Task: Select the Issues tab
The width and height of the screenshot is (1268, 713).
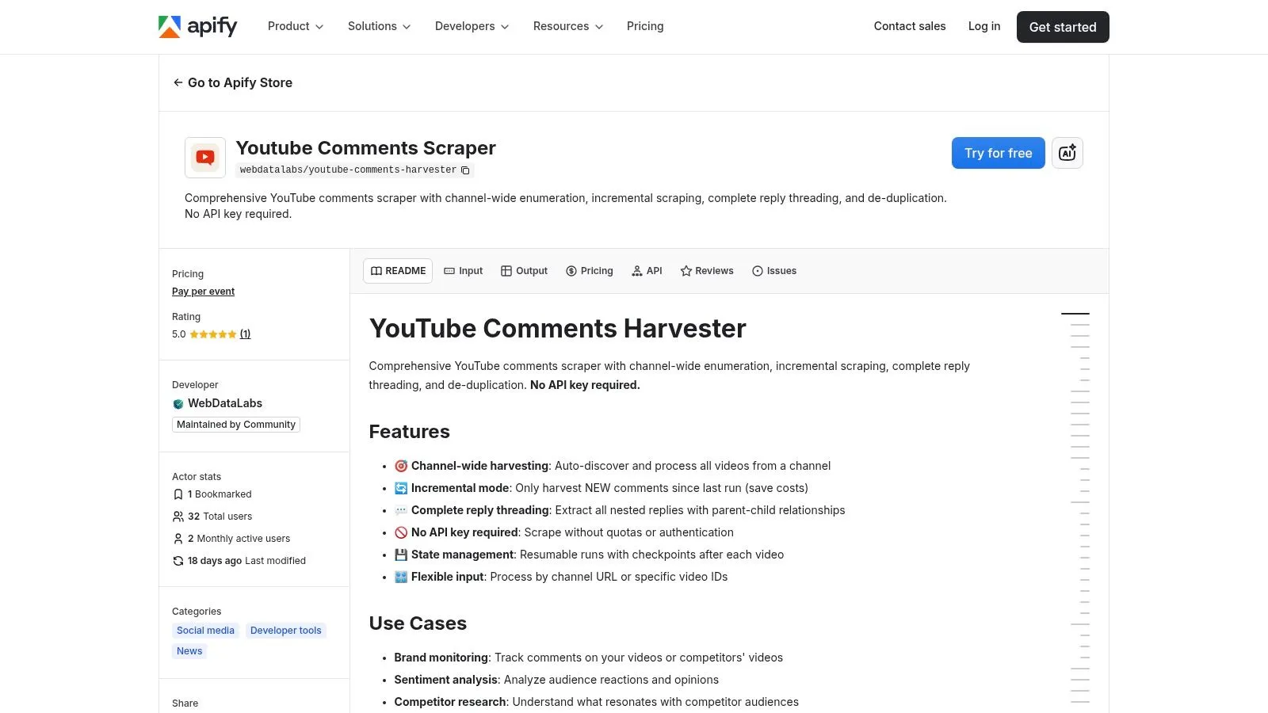Action: [773, 271]
